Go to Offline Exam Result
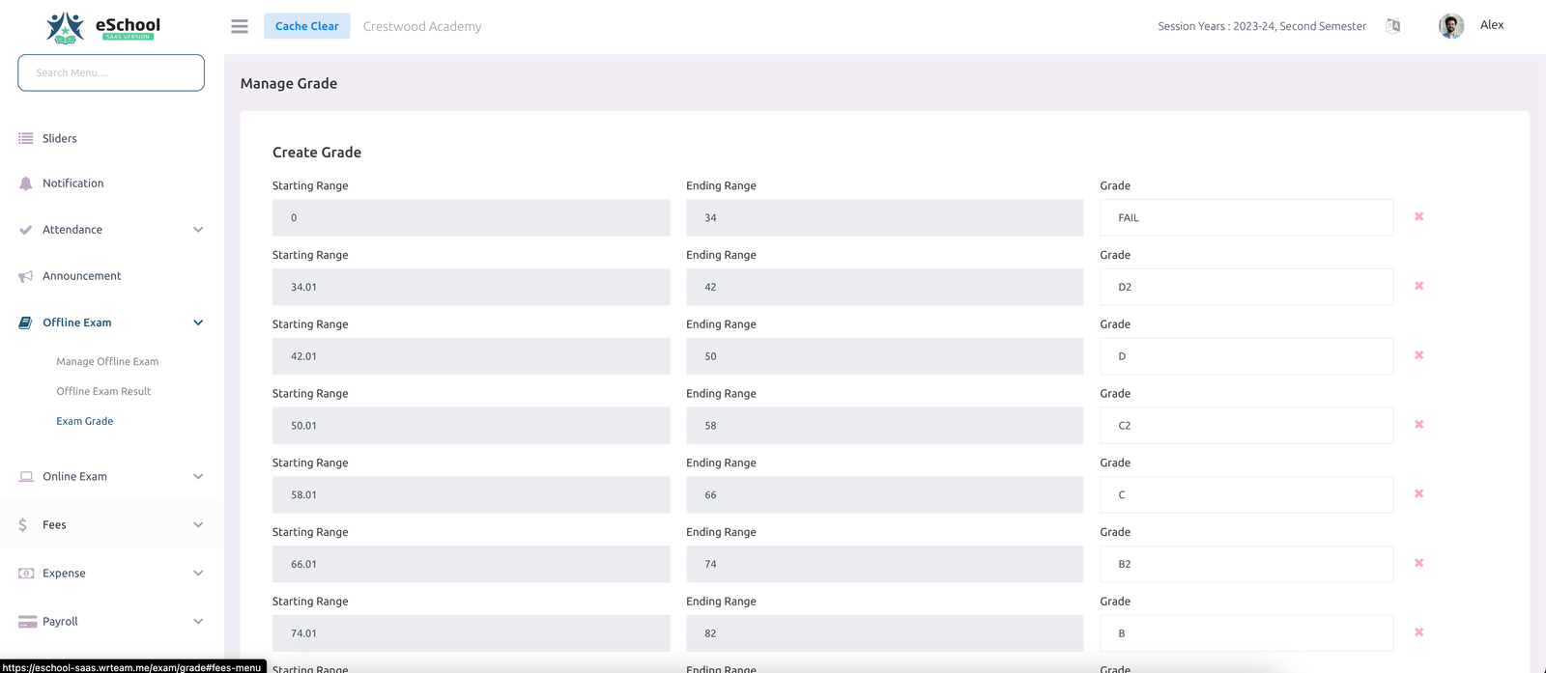 [103, 391]
